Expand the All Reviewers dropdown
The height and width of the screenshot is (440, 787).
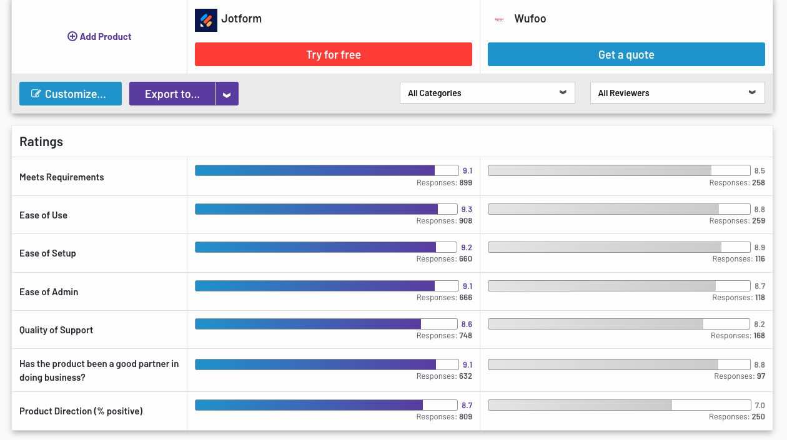tap(677, 93)
